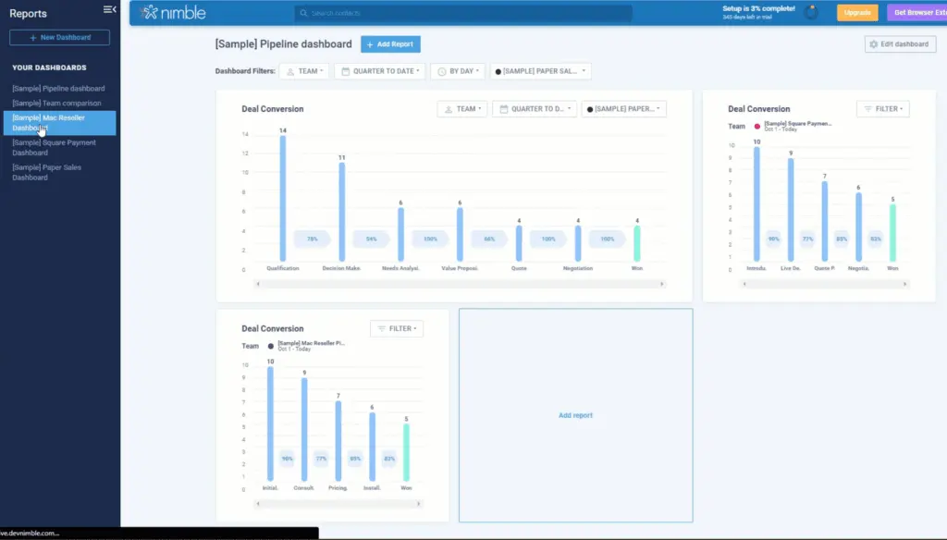Open [Sample] Pipeline dashboard in sidebar

point(58,88)
